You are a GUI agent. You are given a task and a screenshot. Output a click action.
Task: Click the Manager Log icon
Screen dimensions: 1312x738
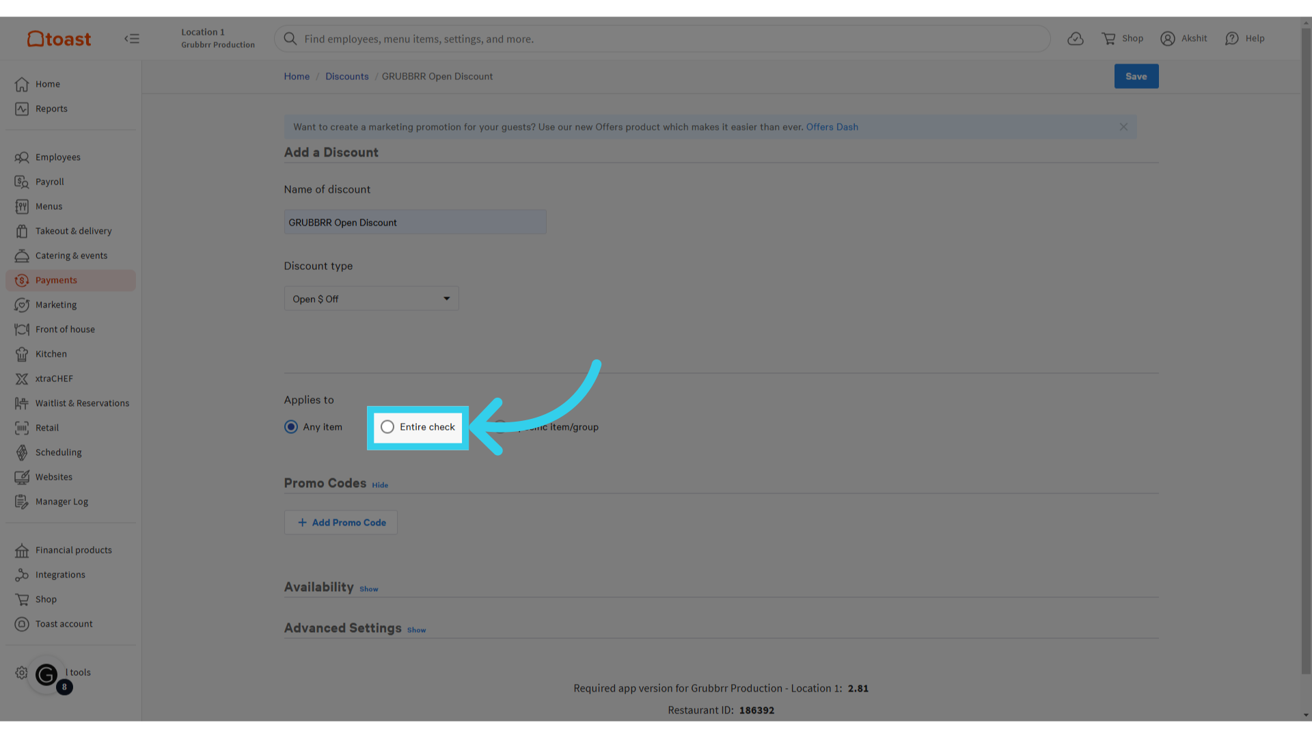(22, 502)
